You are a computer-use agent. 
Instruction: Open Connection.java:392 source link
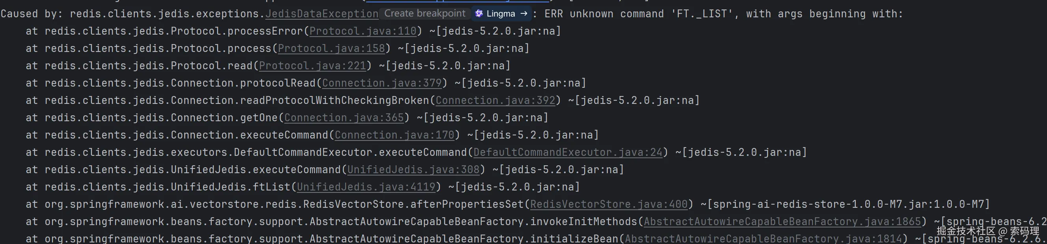496,101
